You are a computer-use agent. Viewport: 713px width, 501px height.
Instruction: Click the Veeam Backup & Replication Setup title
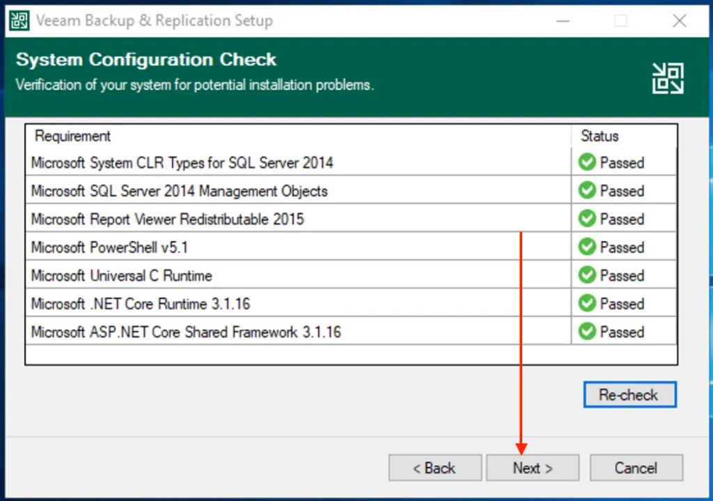coord(155,20)
